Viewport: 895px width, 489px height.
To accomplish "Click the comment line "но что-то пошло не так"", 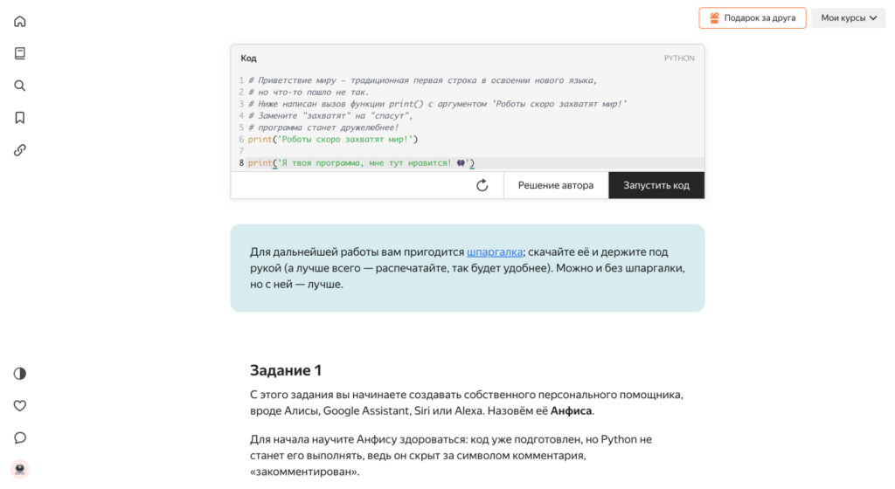I will click(309, 92).
